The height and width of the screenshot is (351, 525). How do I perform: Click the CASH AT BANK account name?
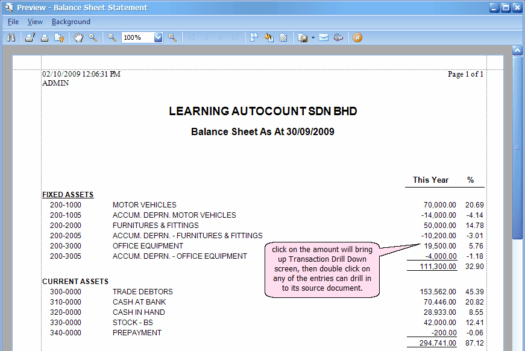coord(139,302)
